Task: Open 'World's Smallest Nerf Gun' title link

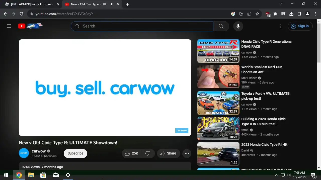Action: tap(262, 69)
